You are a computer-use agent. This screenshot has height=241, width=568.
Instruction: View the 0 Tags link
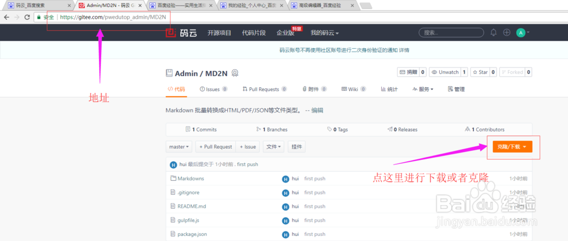tap(337, 129)
